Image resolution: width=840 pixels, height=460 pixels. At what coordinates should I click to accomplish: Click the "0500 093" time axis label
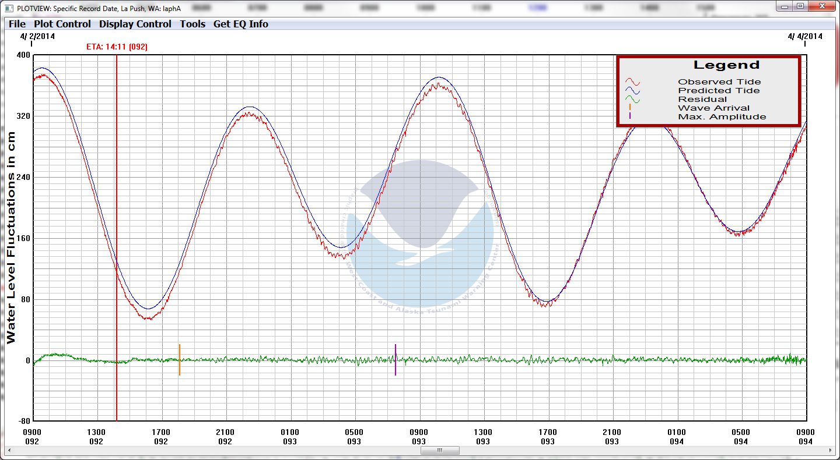click(354, 437)
